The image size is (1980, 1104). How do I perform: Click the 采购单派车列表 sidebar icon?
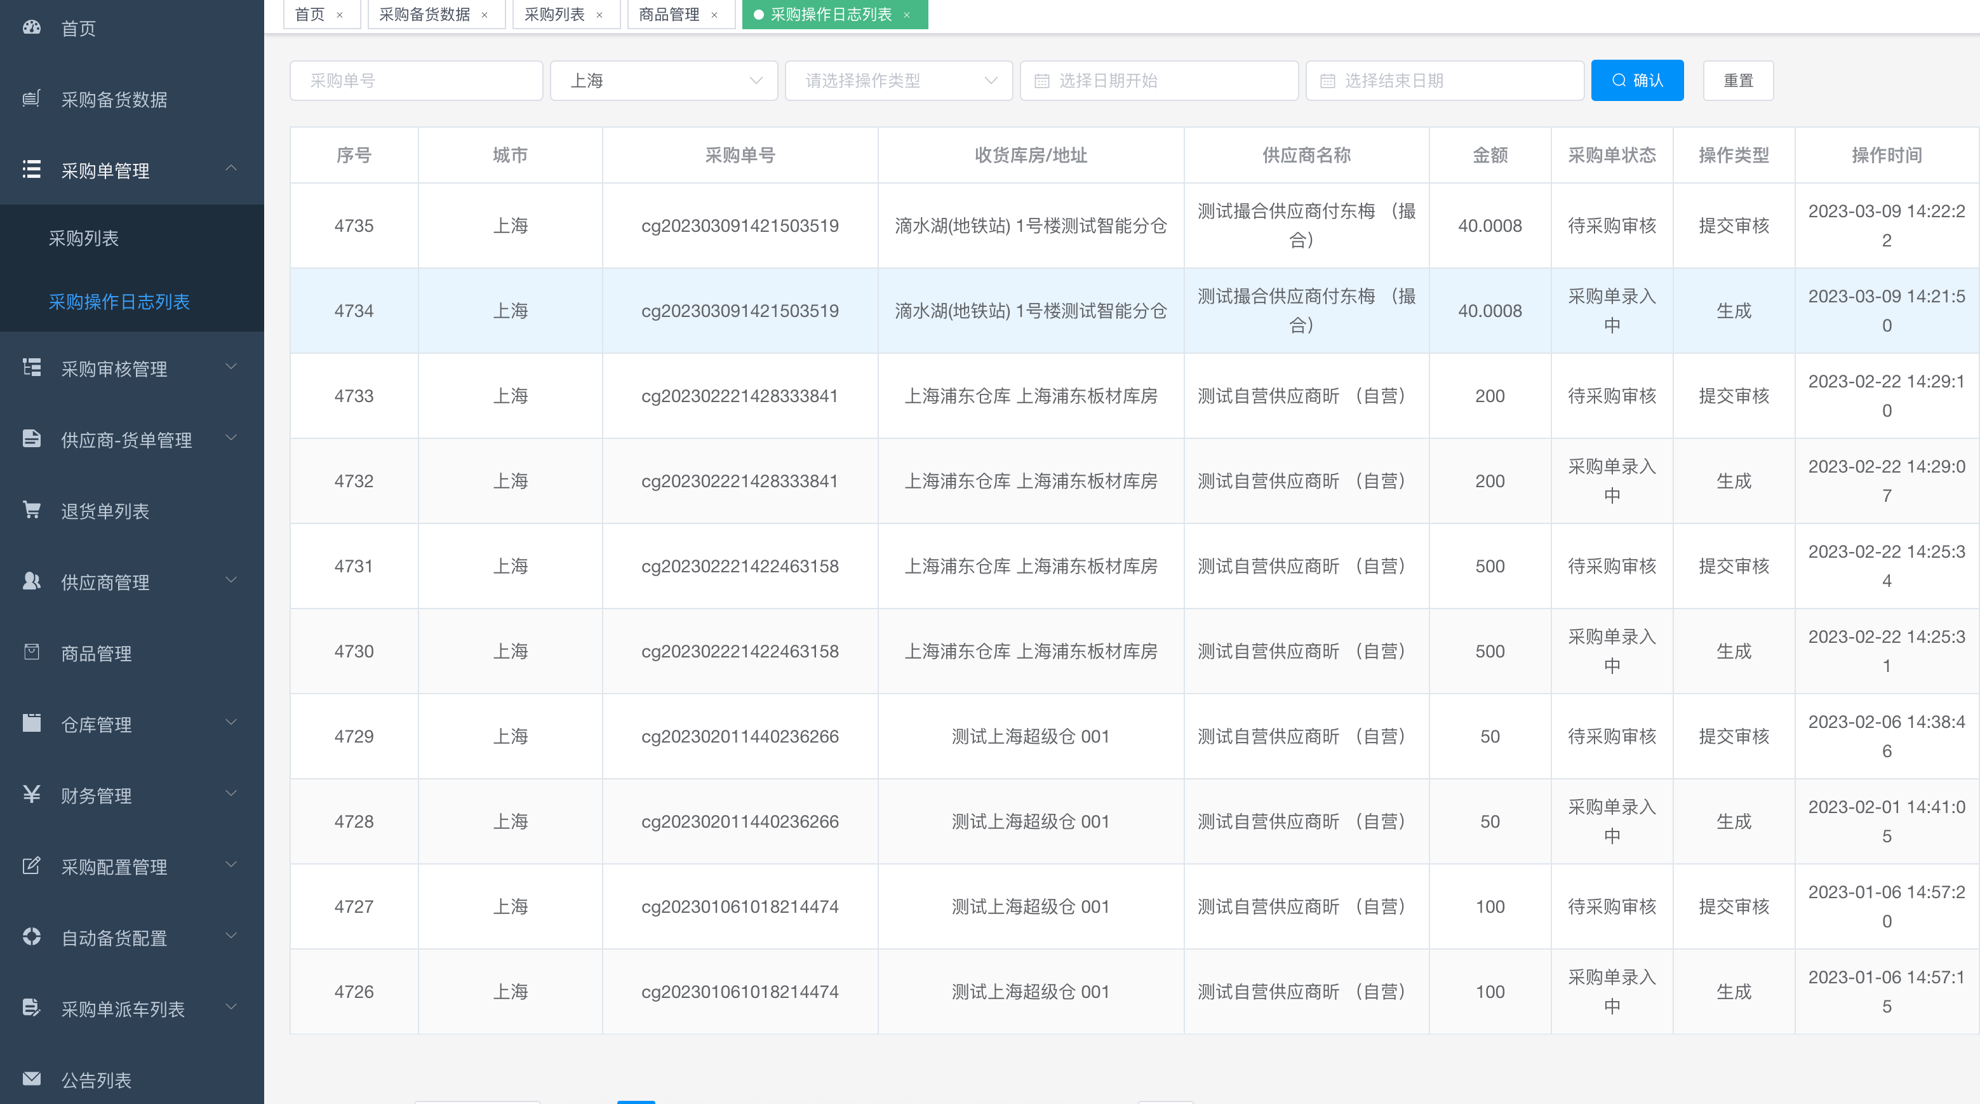pyautogui.click(x=32, y=1008)
